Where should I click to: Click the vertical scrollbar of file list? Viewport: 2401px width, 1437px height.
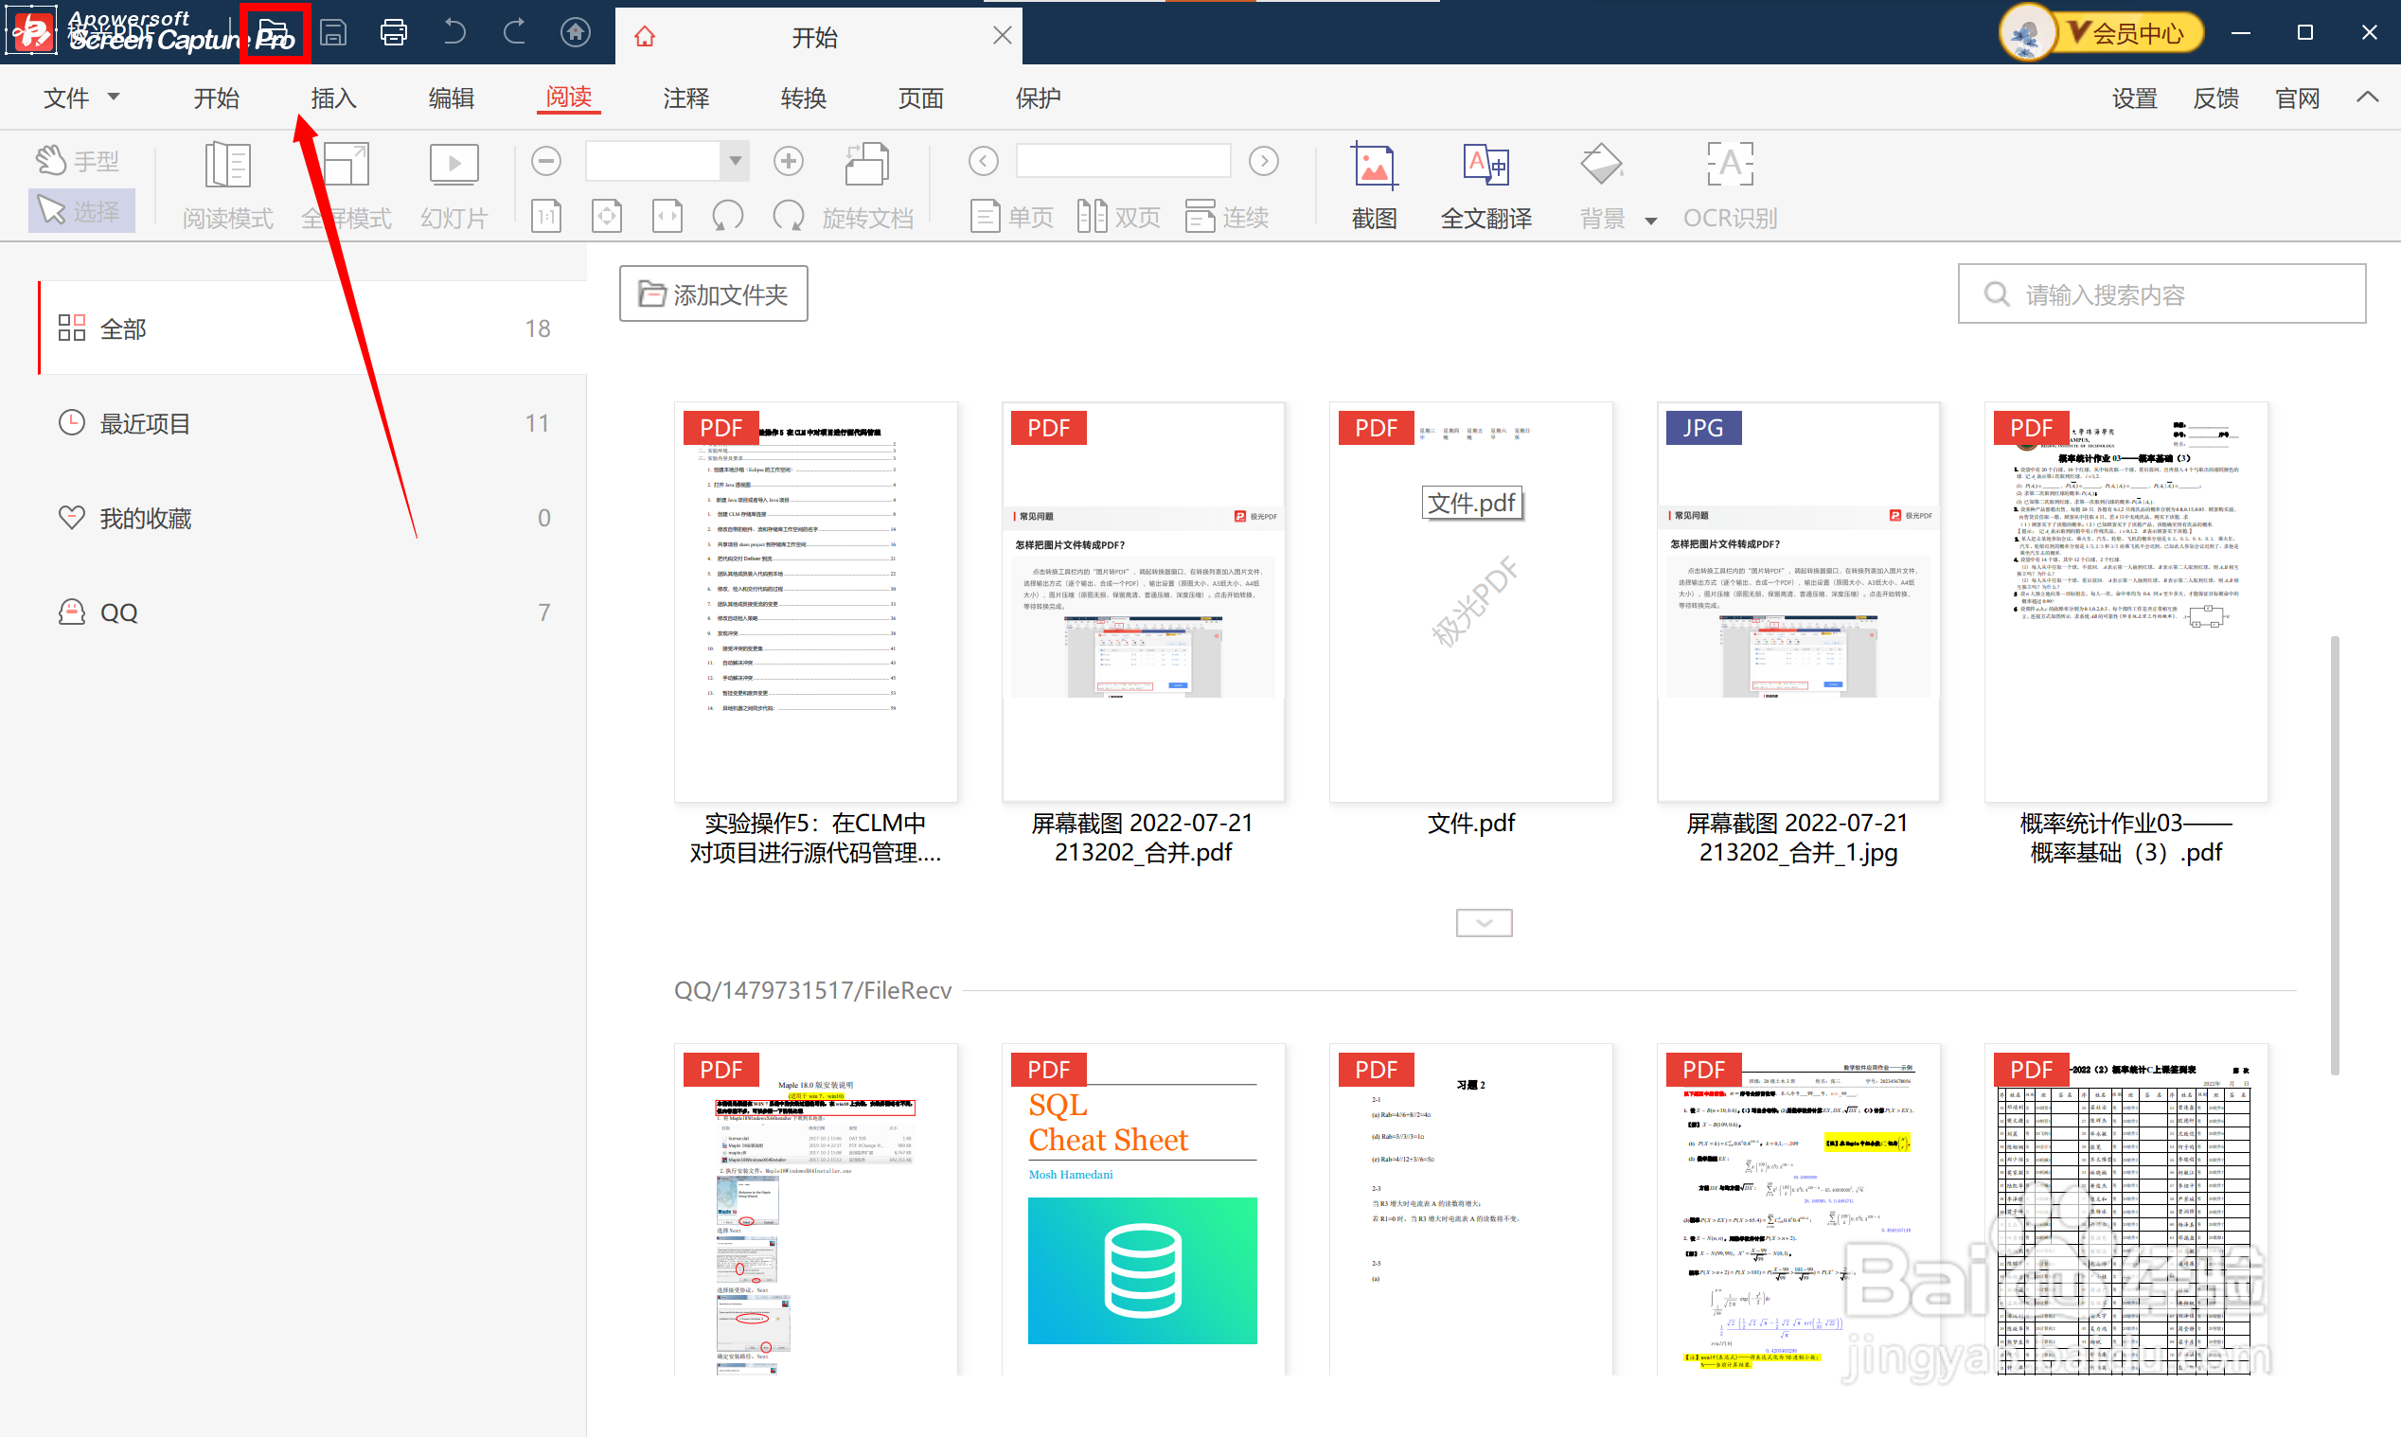2334,852
